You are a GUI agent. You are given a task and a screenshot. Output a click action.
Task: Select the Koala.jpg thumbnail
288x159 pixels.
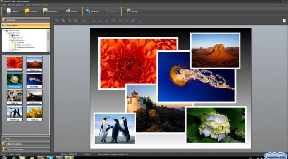pyautogui.click(x=14, y=97)
